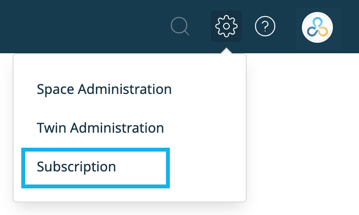Click the cog icon in the top bar
Image resolution: width=359 pixels, height=215 pixels.
pos(226,26)
